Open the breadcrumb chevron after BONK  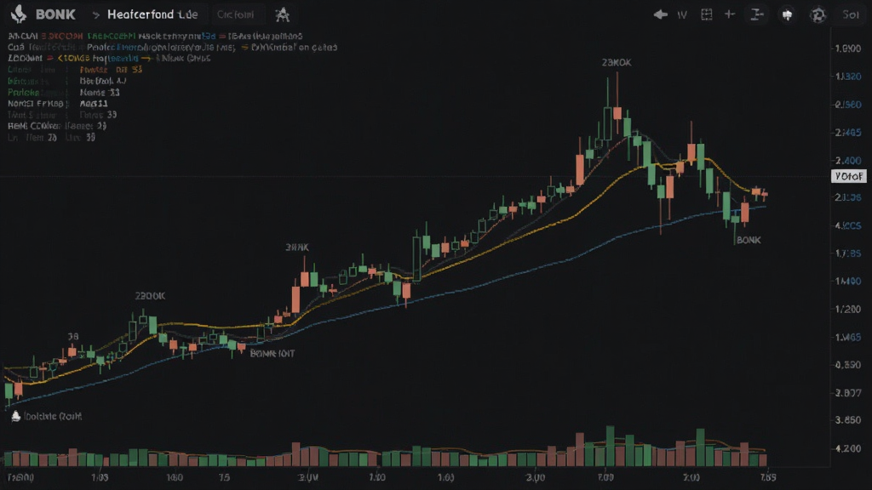[95, 15]
